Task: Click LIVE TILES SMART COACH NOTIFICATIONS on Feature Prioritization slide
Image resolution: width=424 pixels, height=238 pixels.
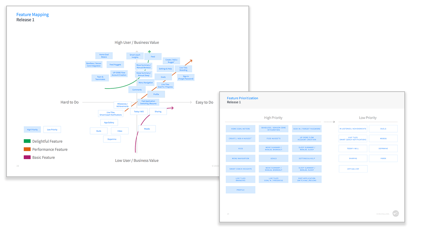Action: pos(353,138)
